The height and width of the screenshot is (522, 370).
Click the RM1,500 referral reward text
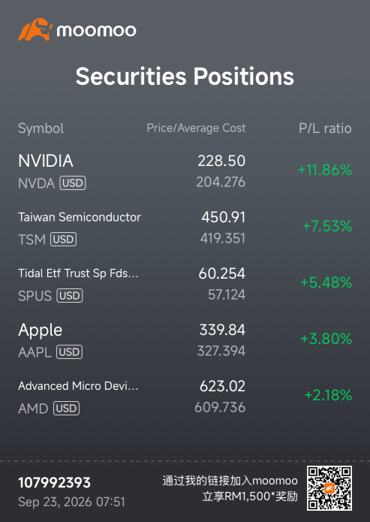click(x=250, y=496)
